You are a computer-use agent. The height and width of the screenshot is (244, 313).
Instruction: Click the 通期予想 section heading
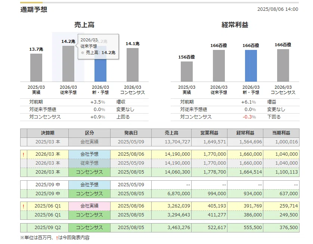coord(34,9)
